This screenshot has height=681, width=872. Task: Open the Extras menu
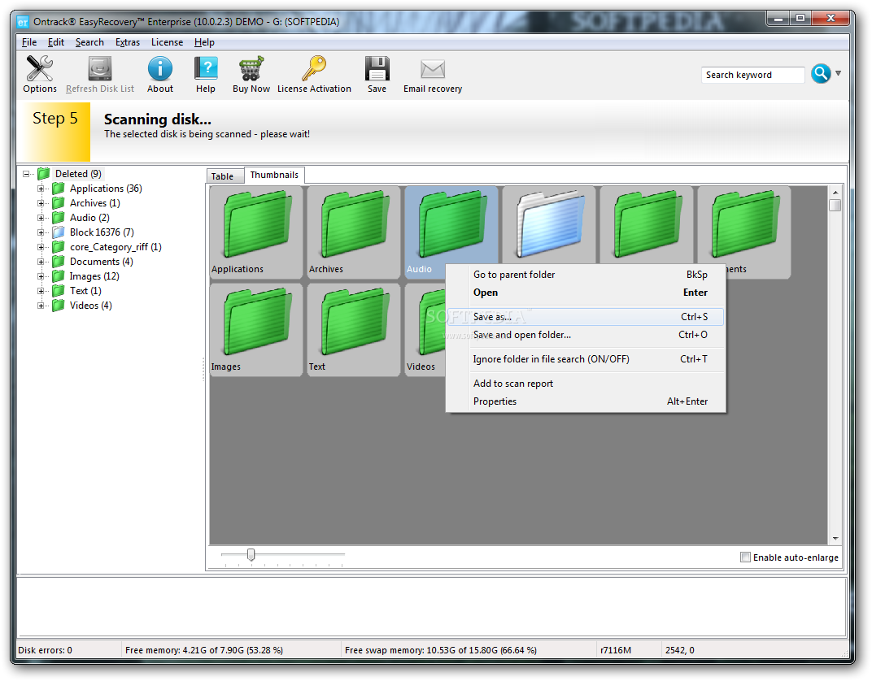[128, 42]
